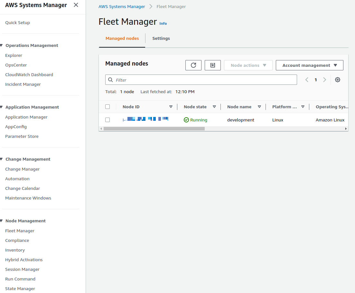Sort by Node name column arrow
Viewport: 355px width, 293px height.
pyautogui.click(x=259, y=107)
